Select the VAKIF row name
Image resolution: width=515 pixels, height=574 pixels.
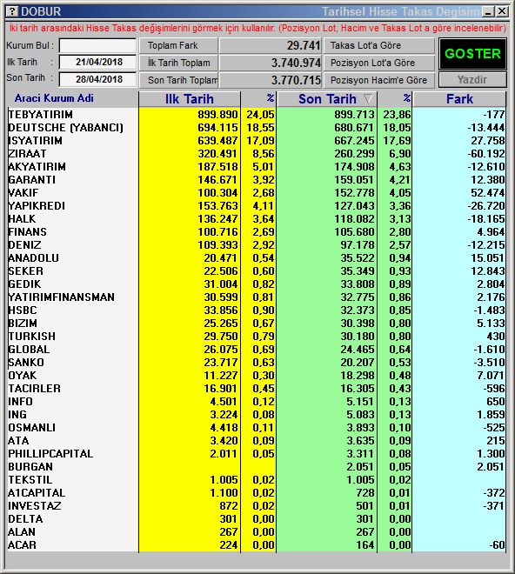[23, 193]
